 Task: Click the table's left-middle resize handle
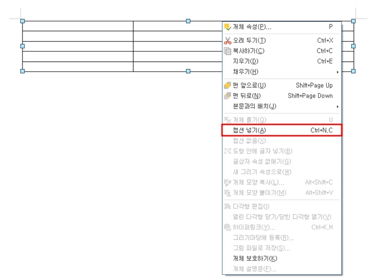[22, 46]
